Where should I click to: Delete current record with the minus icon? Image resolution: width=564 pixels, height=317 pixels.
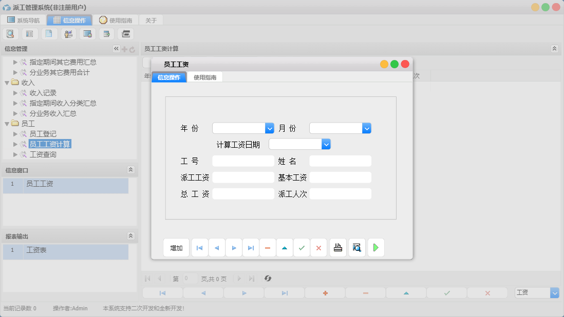point(268,247)
